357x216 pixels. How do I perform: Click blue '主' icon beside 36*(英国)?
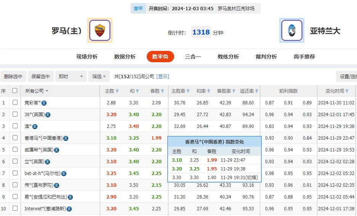pos(48,115)
